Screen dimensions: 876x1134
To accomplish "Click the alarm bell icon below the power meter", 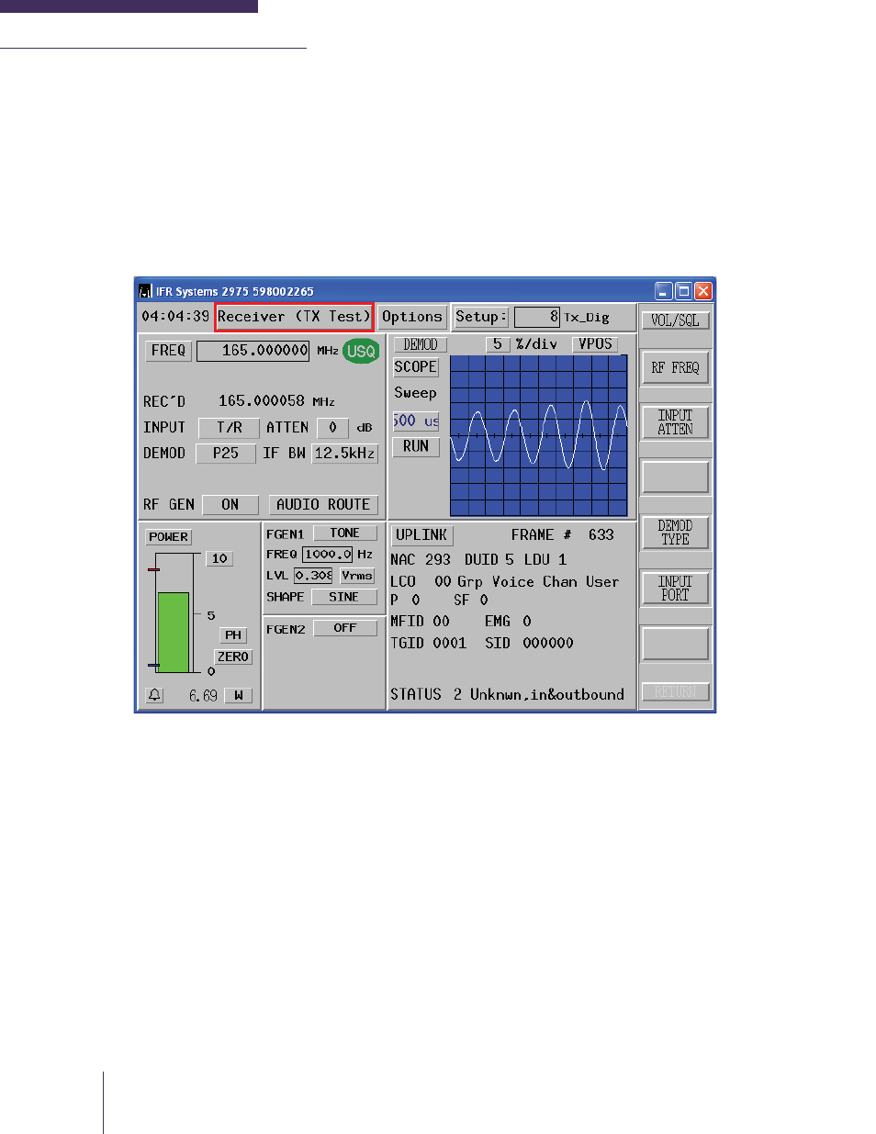I will point(154,694).
